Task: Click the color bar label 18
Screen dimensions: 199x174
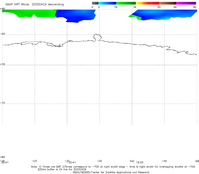Action: click(116, 7)
